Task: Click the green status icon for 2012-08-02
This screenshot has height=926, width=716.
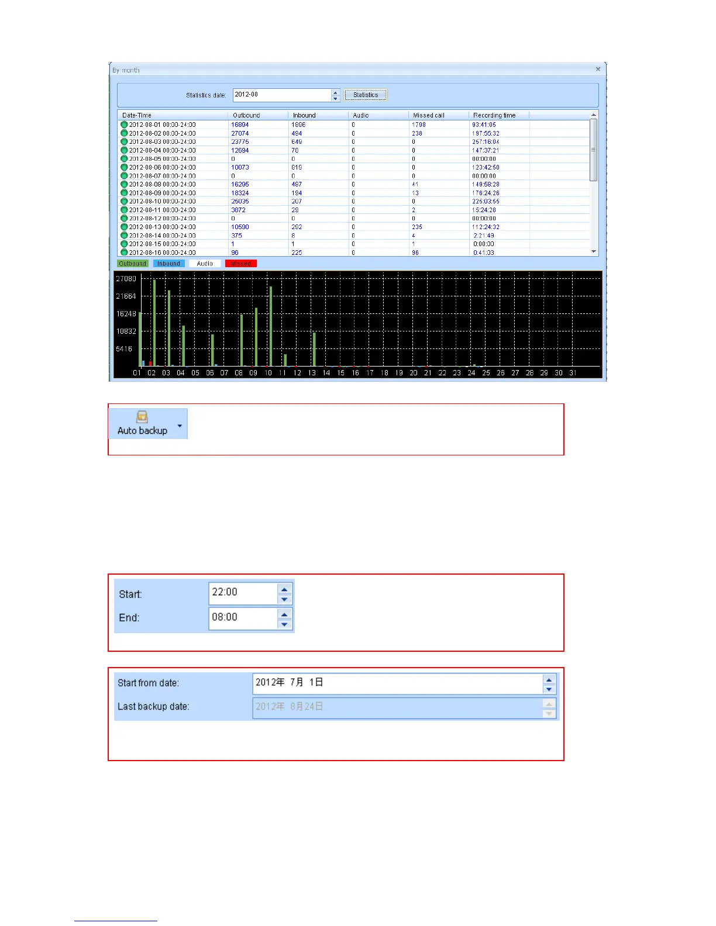Action: [x=124, y=133]
